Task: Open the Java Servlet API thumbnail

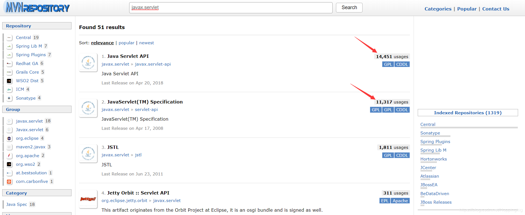Action: pyautogui.click(x=88, y=62)
